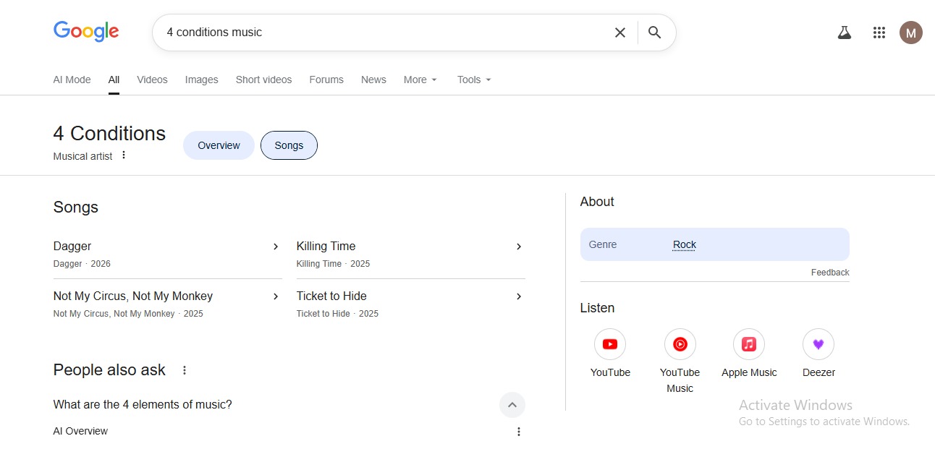
Task: Open the Deezer icon
Action: click(x=818, y=344)
